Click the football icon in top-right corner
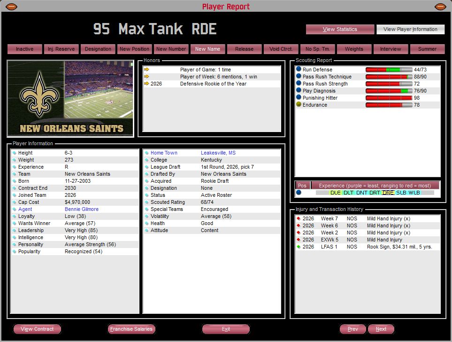Image resolution: width=452 pixels, height=342 pixels. [440, 7]
